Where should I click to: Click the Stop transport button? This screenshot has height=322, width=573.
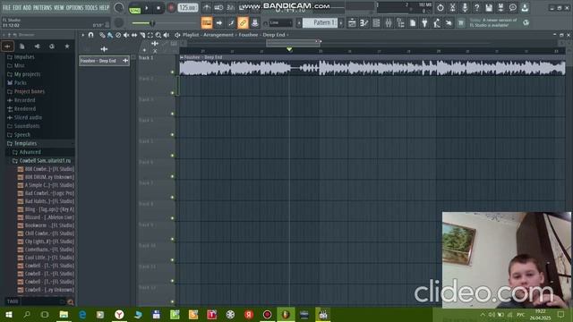pos(158,8)
